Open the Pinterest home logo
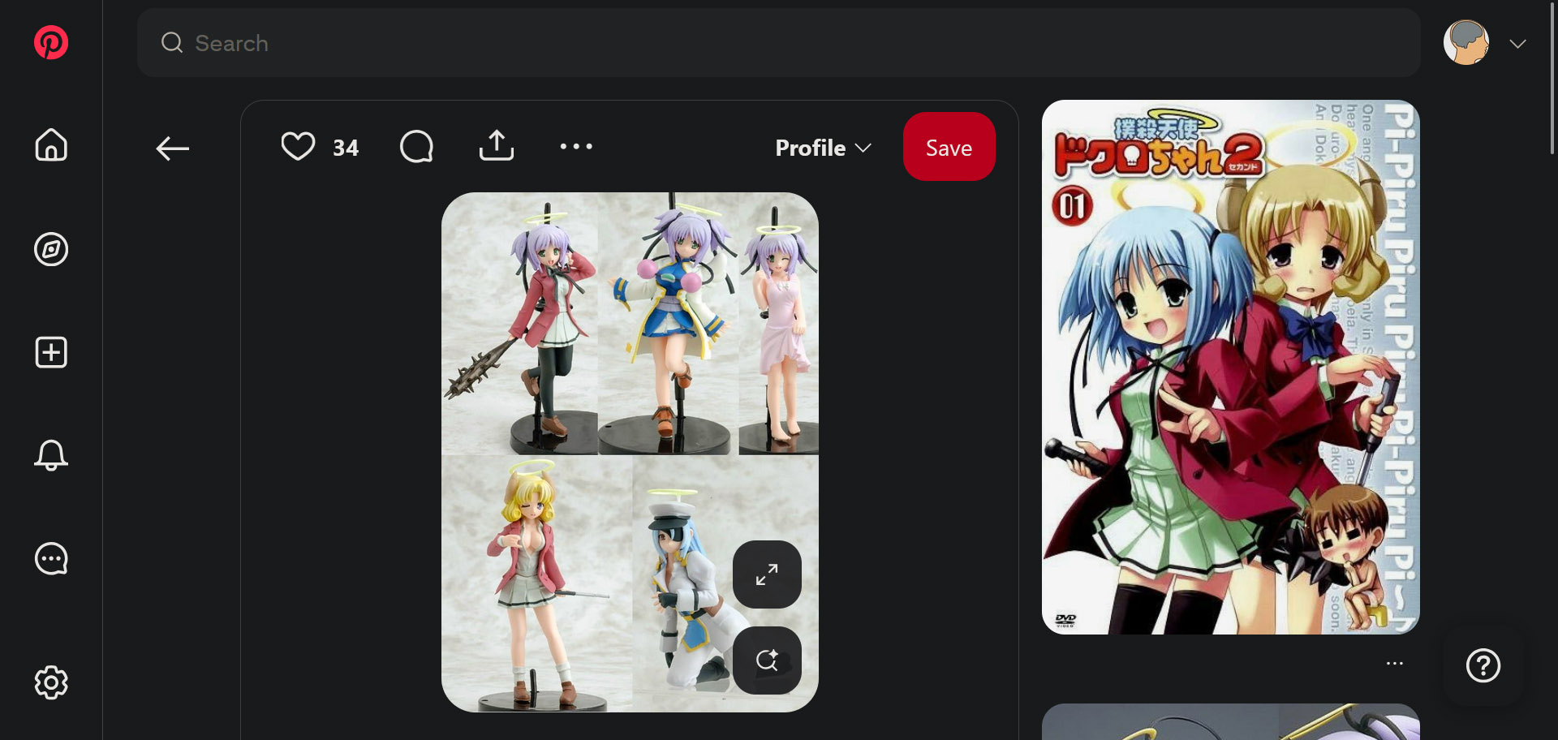Screen dimensions: 1558x740 pyautogui.click(x=51, y=42)
